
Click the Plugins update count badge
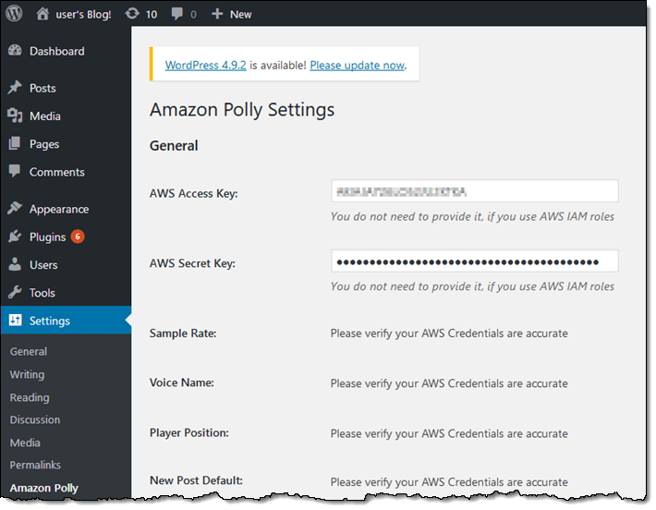78,237
